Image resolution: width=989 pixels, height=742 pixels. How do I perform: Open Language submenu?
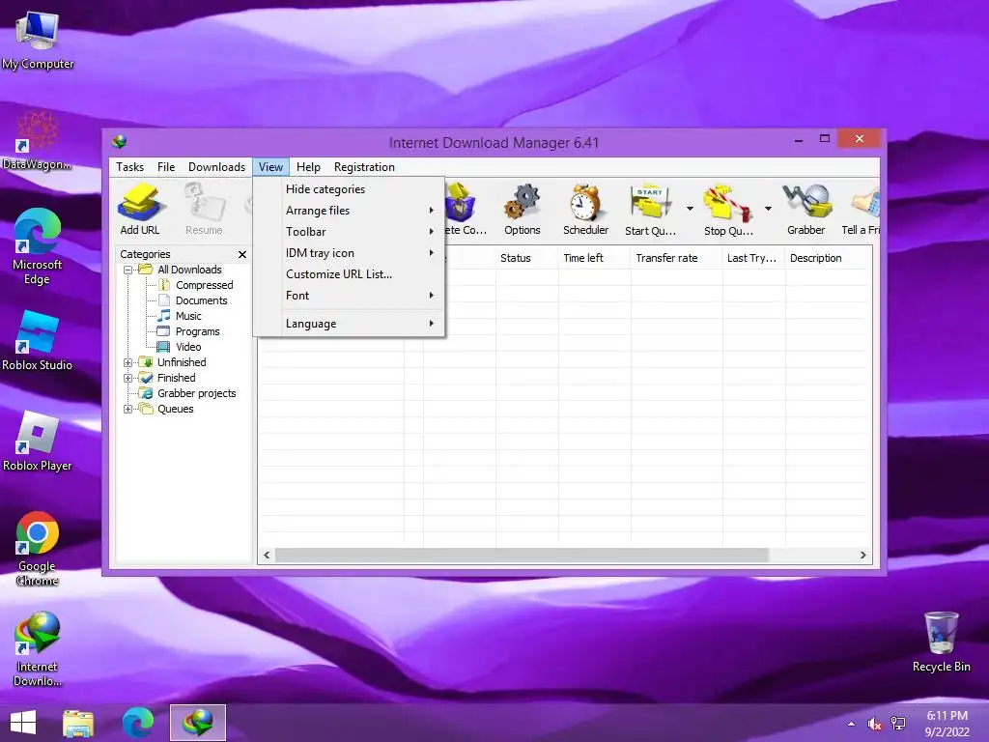tap(349, 324)
